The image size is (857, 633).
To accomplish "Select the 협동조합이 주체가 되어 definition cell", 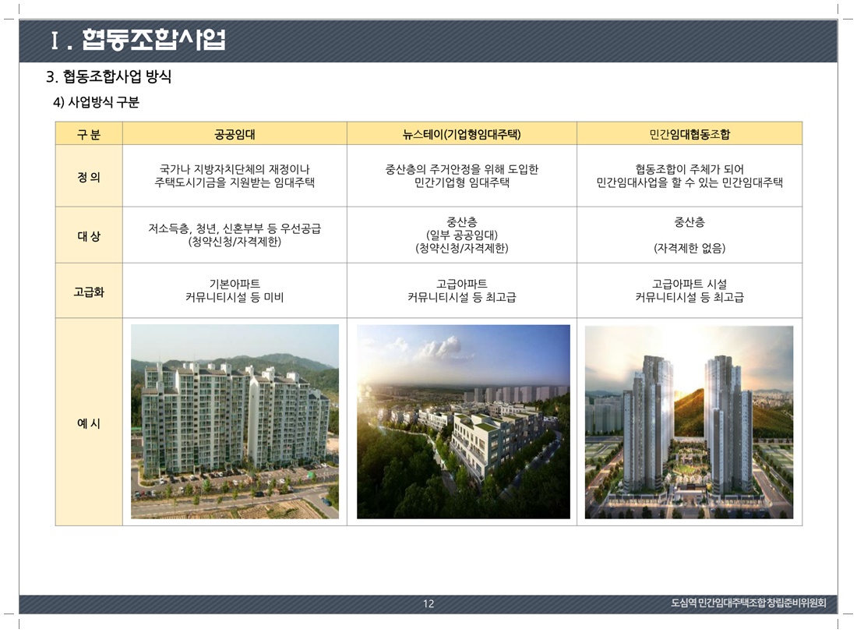I will [689, 176].
